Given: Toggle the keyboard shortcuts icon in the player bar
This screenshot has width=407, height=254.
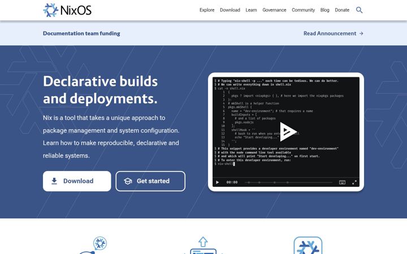Looking at the screenshot, I should pos(342,182).
